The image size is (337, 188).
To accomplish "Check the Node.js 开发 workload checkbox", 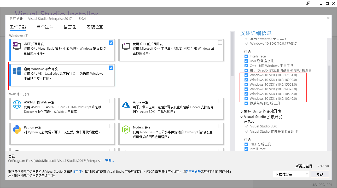I will (220, 126).
